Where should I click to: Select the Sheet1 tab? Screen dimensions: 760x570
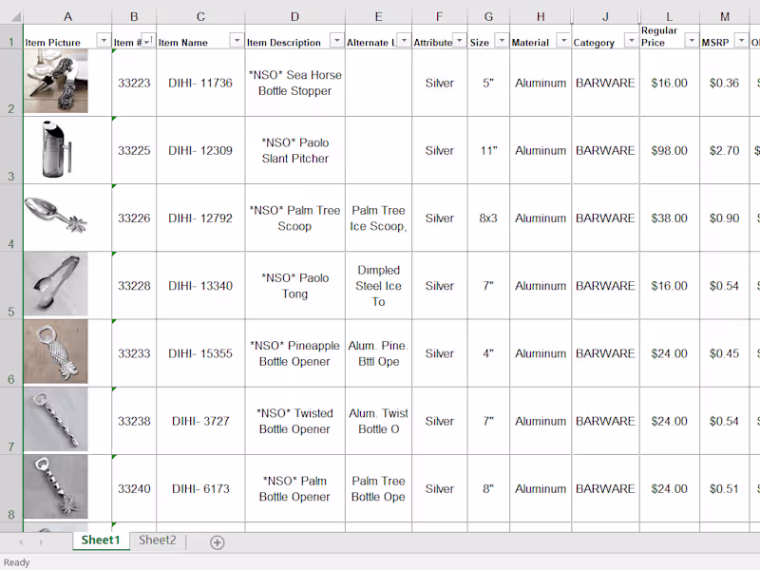tap(100, 540)
